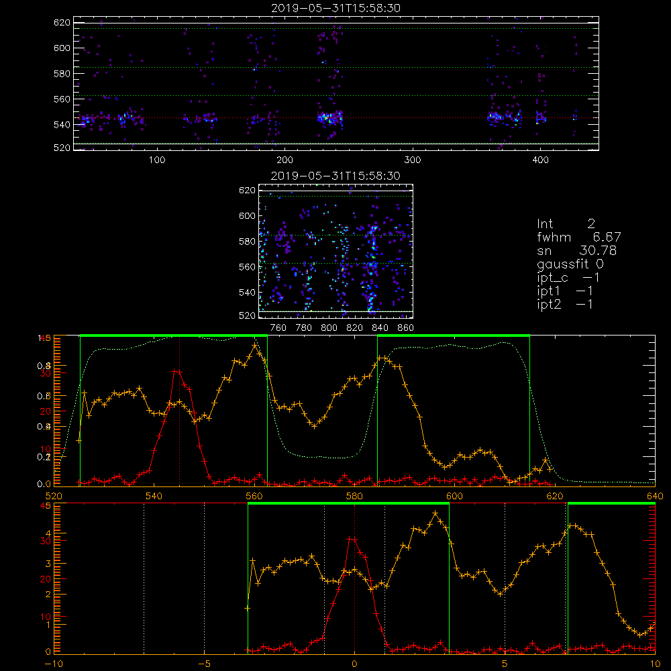Click y-axis label 600 on top image
This screenshot has height=671, width=671.
[62, 48]
